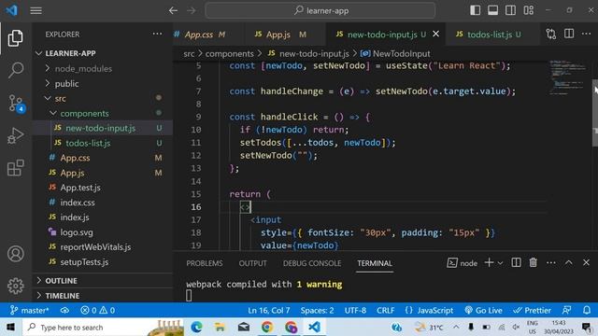598x336 pixels.
Task: Toggle bottom panel layout icon
Action: (x=492, y=10)
